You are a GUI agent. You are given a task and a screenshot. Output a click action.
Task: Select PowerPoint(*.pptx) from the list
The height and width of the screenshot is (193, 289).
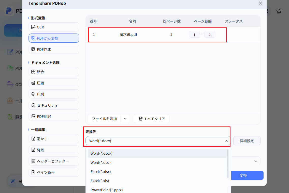click(157, 190)
